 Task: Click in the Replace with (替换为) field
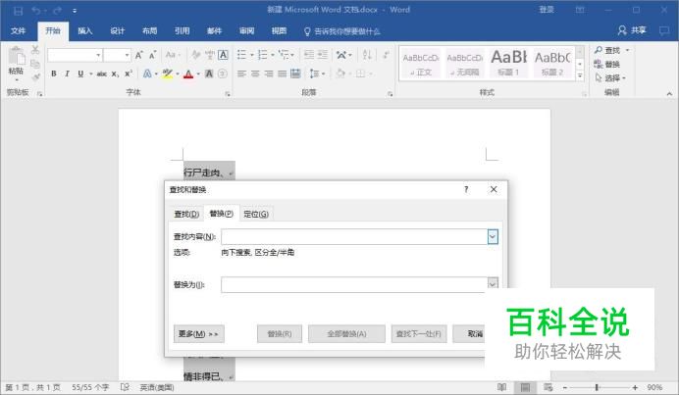(x=354, y=284)
